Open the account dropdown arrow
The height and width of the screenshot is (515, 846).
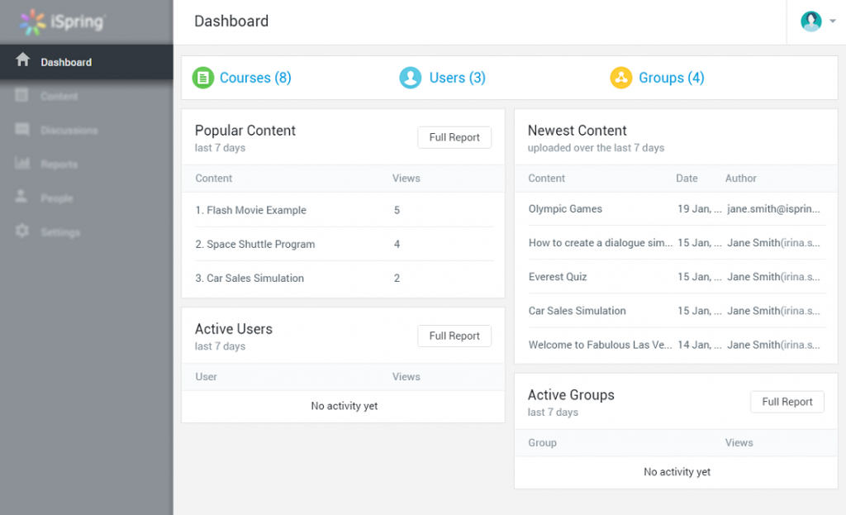(x=833, y=21)
